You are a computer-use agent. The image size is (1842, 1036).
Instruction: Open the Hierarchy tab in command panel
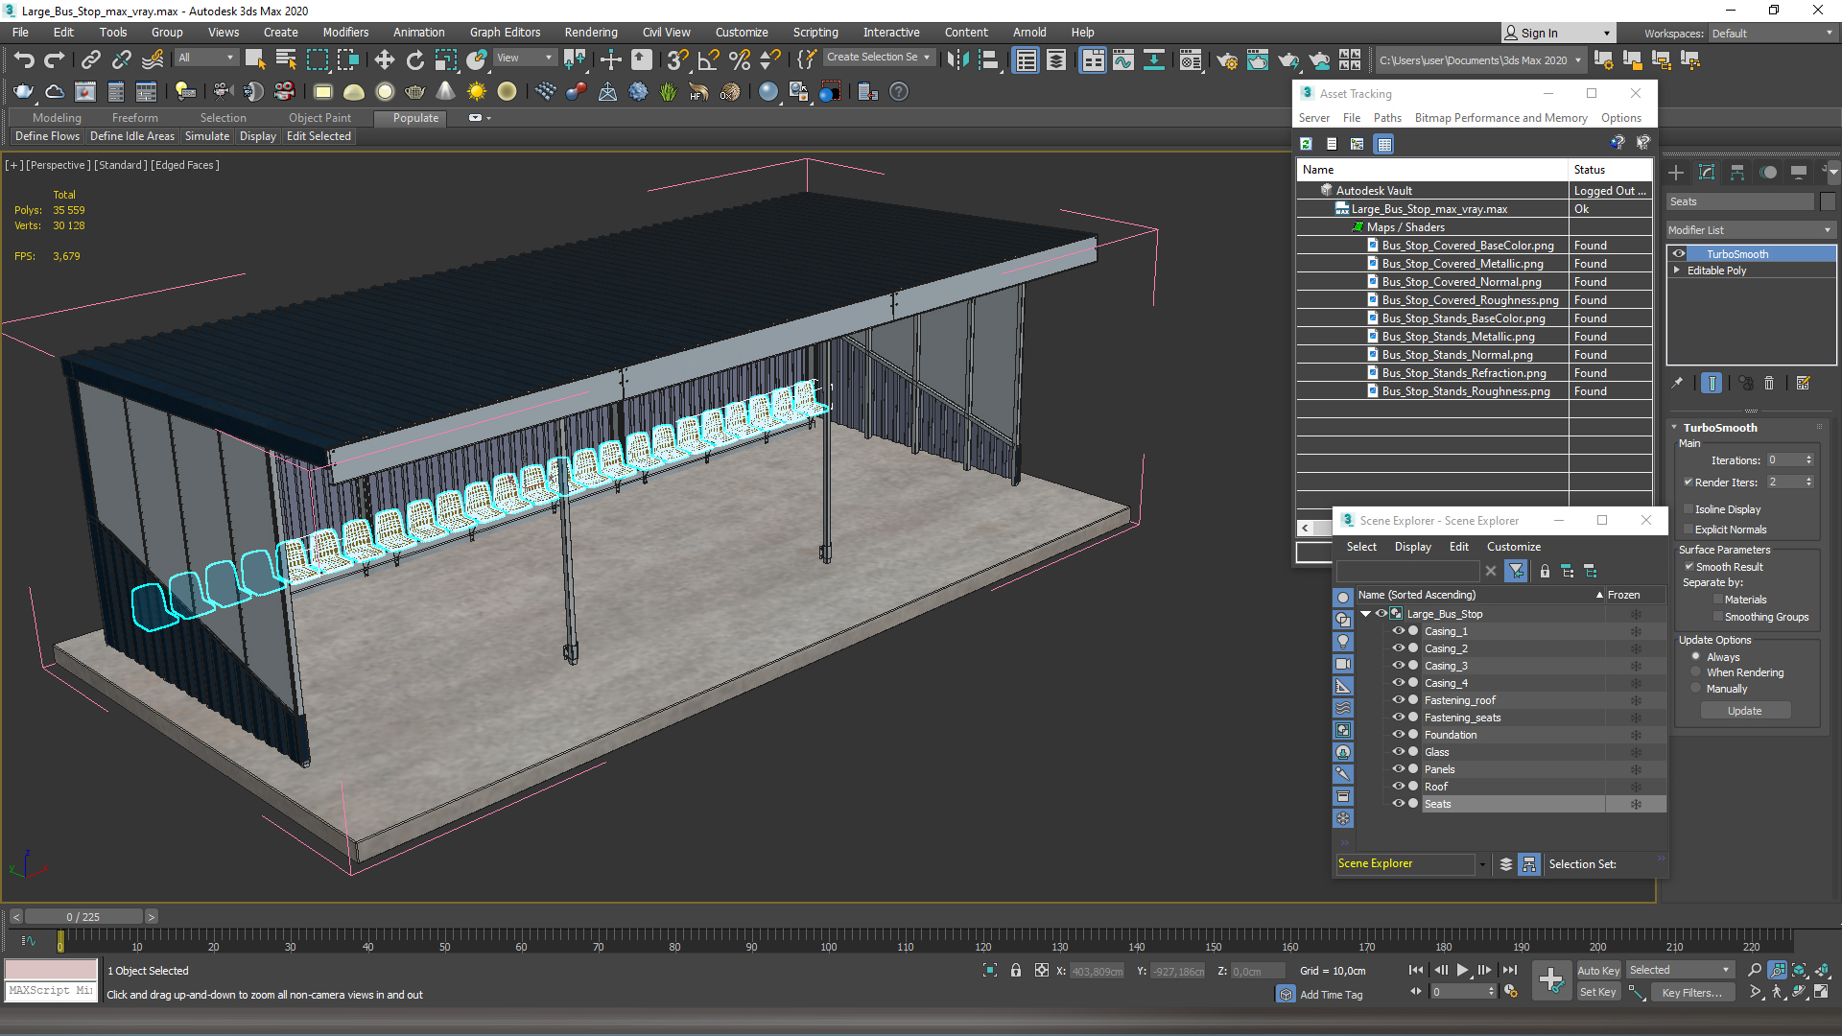tap(1737, 173)
